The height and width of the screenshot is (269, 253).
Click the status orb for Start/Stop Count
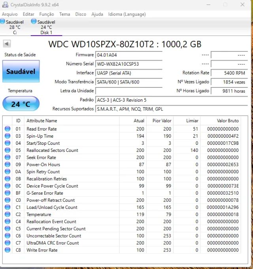8,143
